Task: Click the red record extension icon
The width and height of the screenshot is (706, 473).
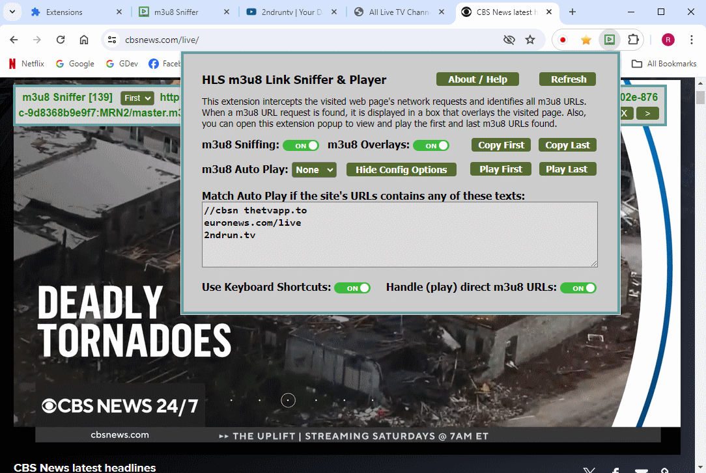Action: pyautogui.click(x=562, y=40)
